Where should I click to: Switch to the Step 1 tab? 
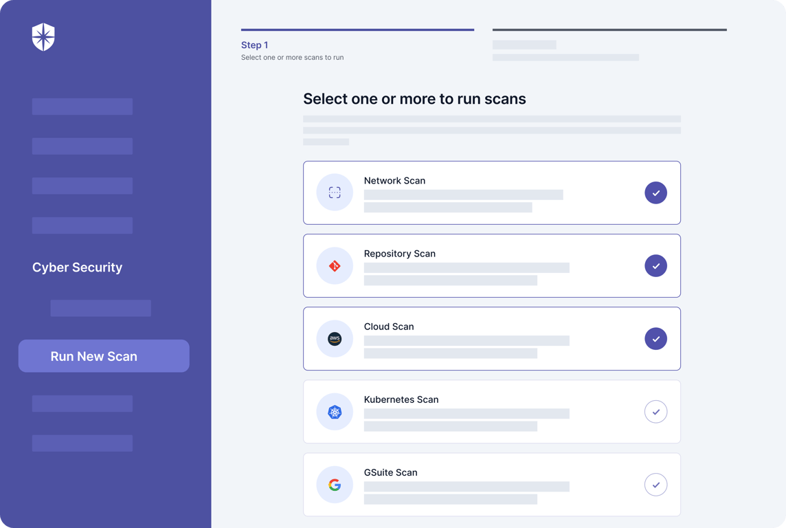tap(357, 45)
